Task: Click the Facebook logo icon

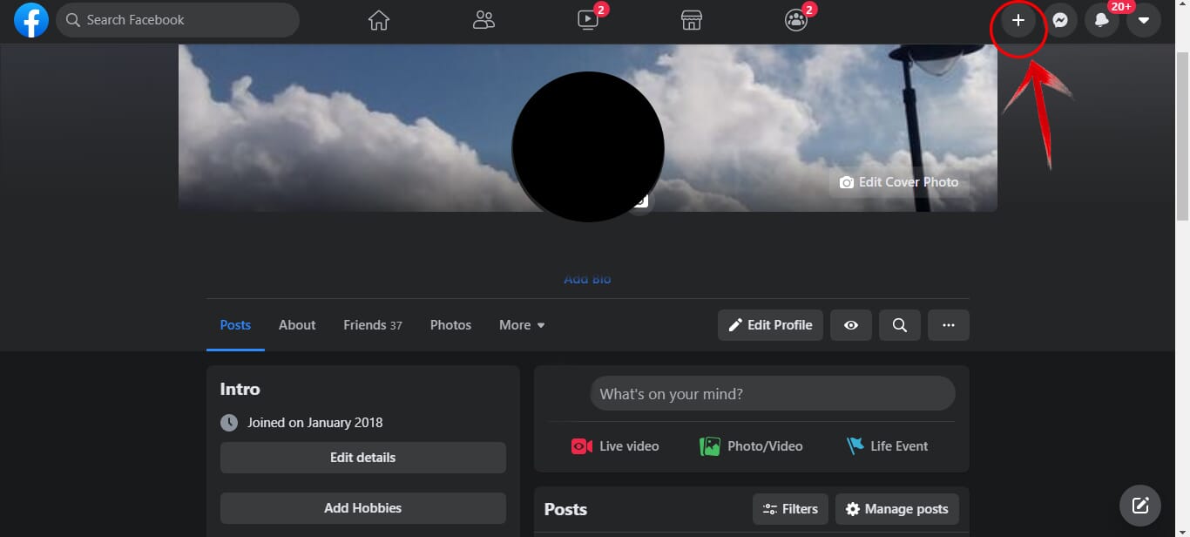Action: coord(31,20)
